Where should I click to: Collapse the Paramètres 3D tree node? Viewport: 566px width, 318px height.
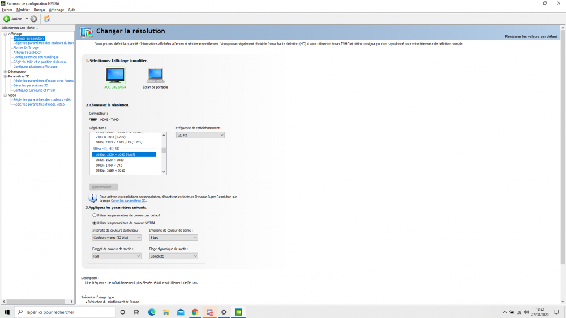[x=6, y=76]
